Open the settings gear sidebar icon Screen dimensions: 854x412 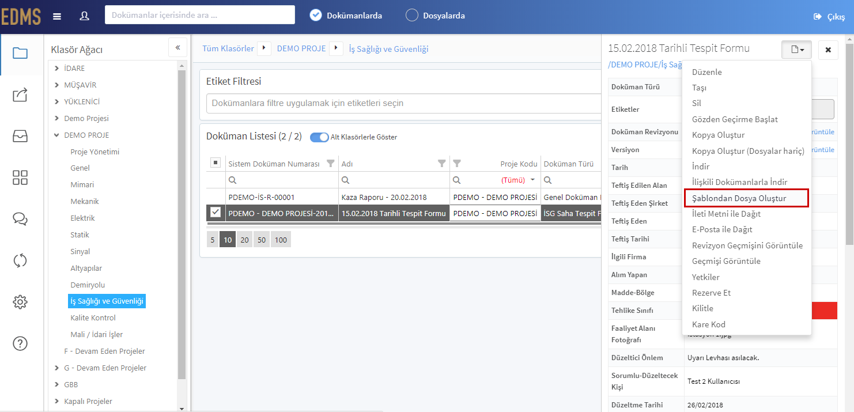coord(20,302)
